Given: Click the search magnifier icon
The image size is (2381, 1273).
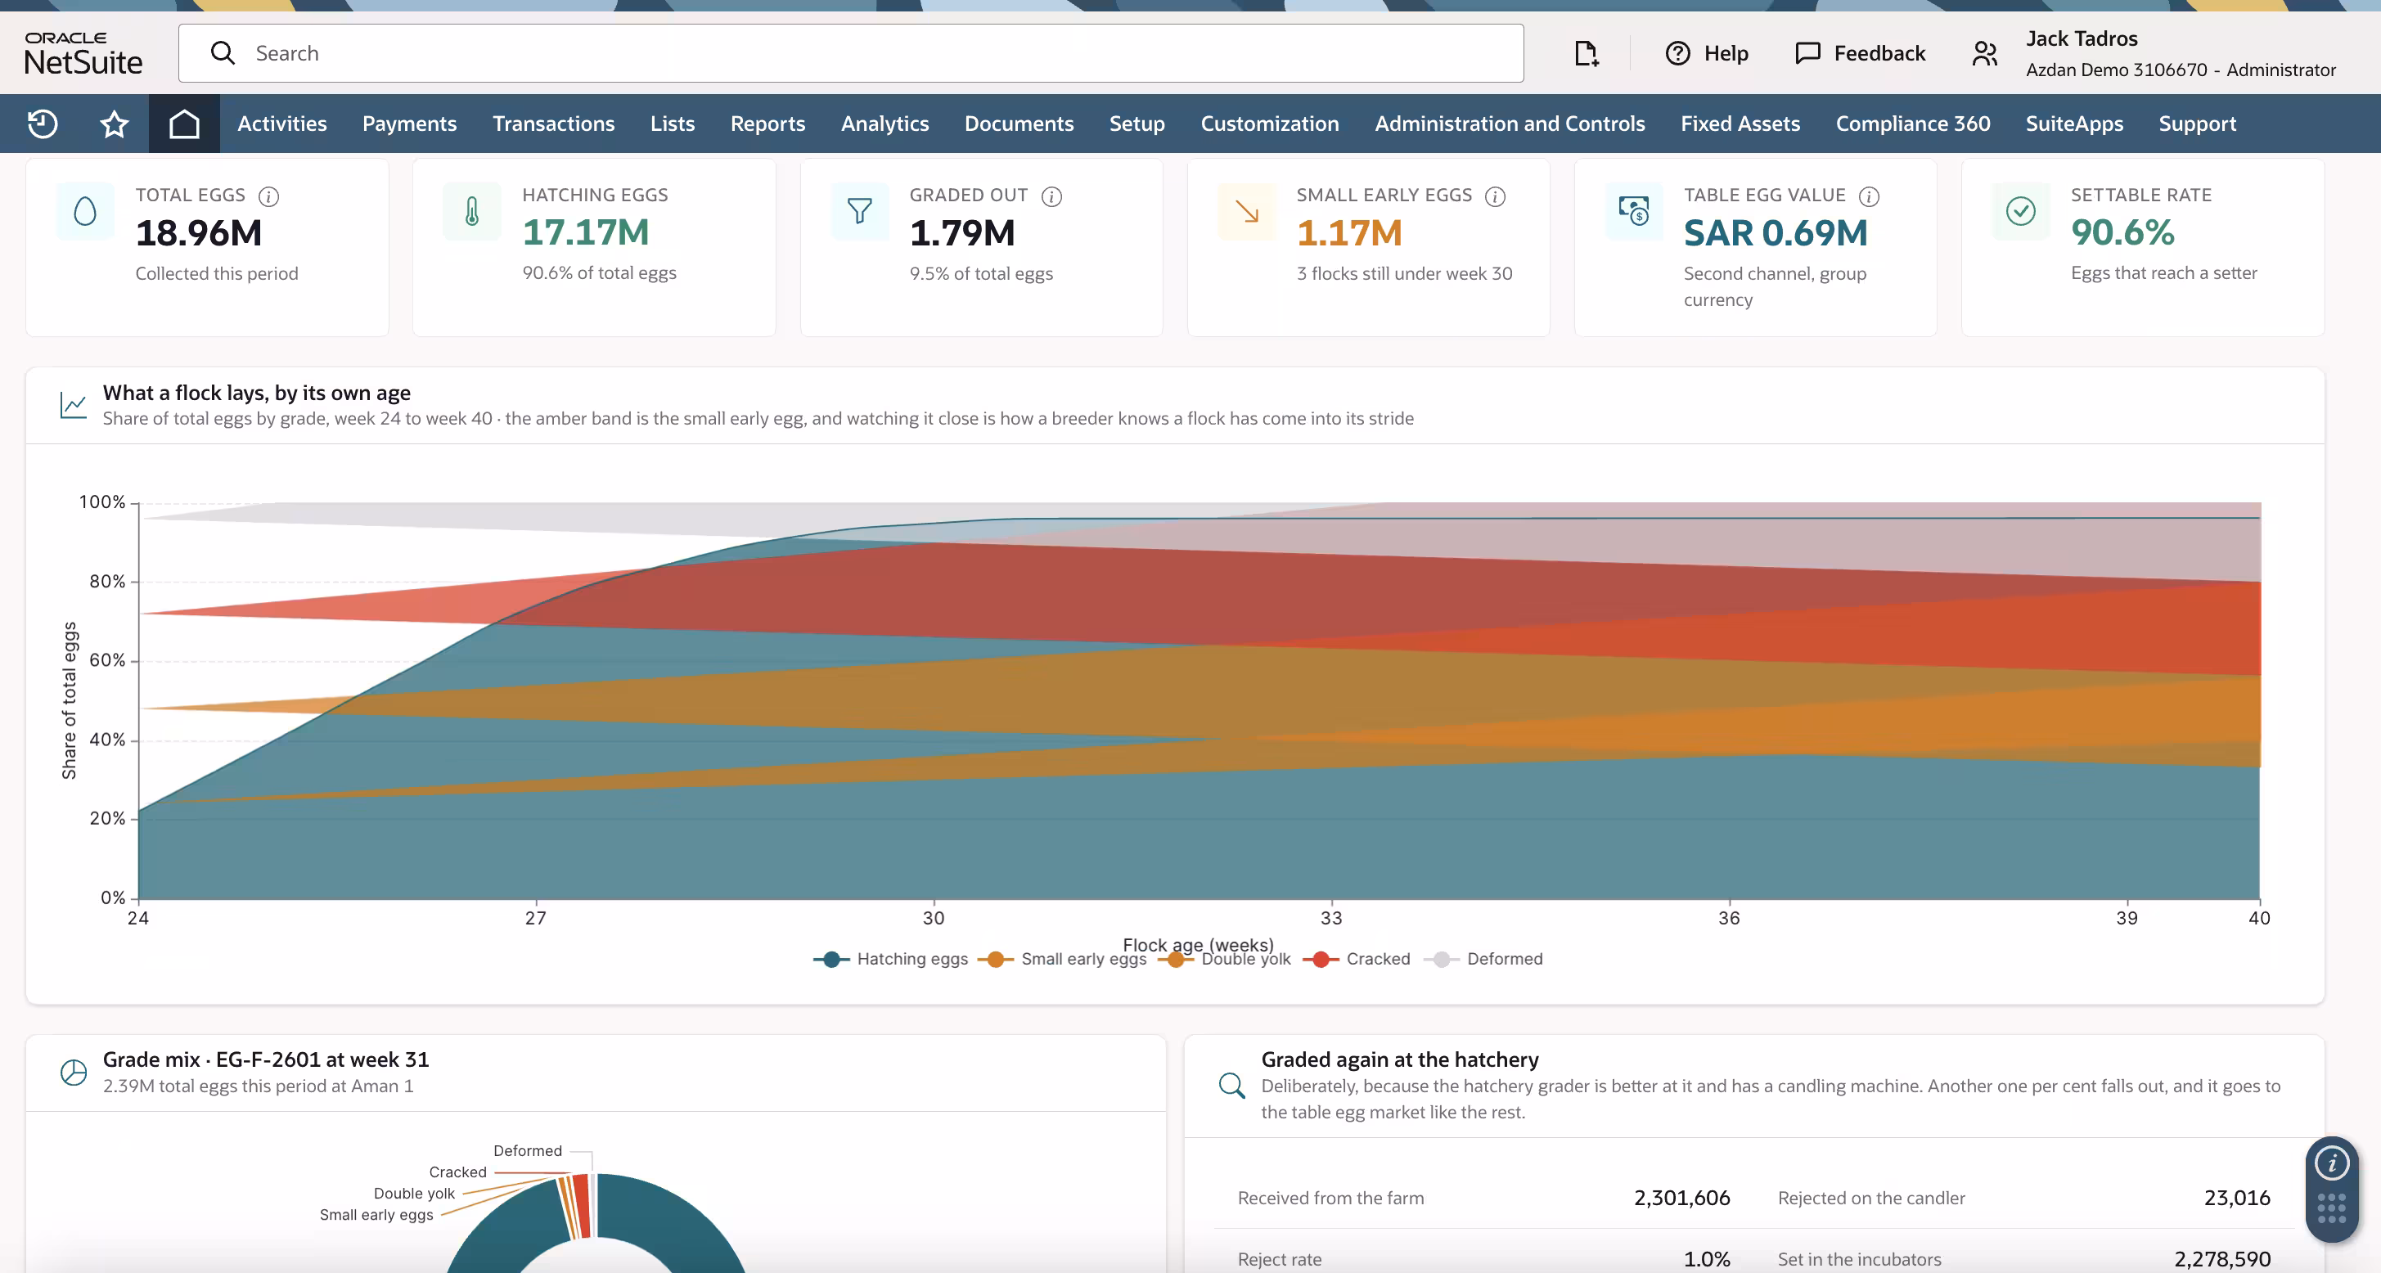Looking at the screenshot, I should coord(222,52).
